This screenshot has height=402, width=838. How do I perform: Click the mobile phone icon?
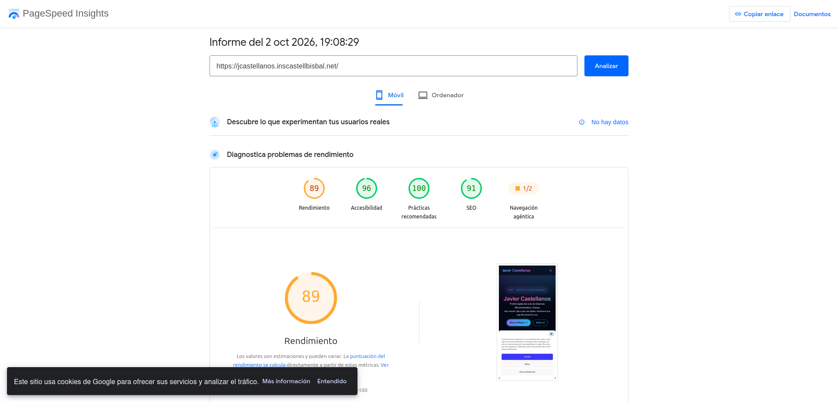click(x=379, y=95)
